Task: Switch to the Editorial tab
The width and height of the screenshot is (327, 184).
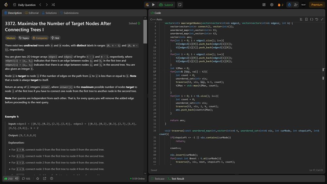Action: tap(32, 13)
